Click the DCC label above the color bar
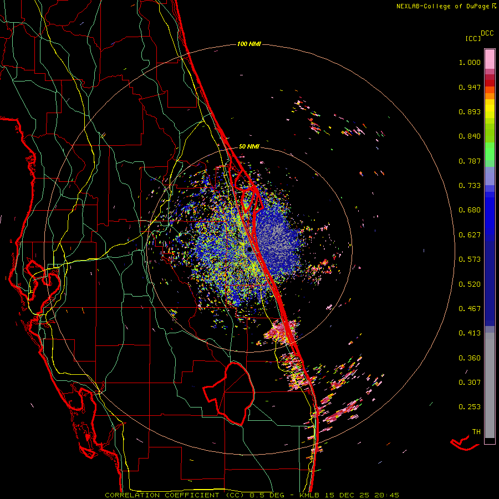This screenshot has width=499, height=499. click(487, 33)
